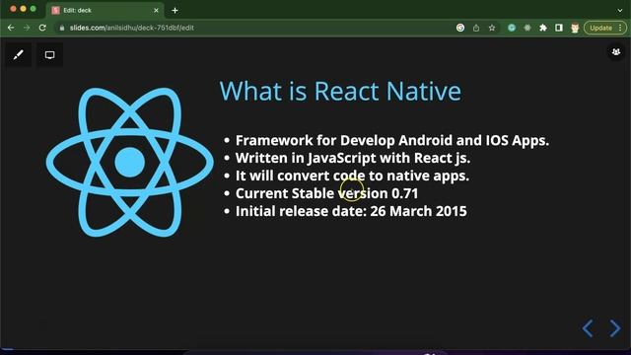Click 'It will convert code to native apps.'
This screenshot has height=355, width=631.
coord(352,176)
